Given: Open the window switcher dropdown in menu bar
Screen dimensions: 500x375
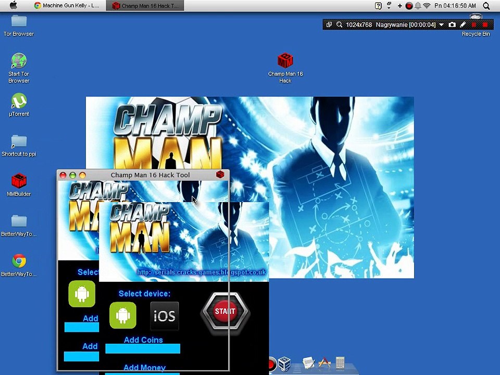Looking at the screenshot, I should pyautogui.click(x=389, y=5).
